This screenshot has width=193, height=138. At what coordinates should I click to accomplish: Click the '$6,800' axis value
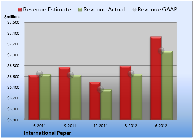coord(13,66)
